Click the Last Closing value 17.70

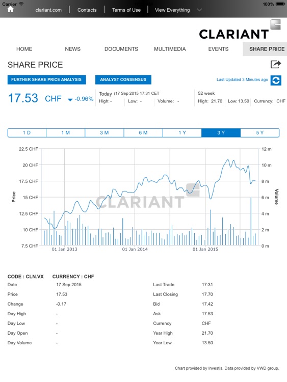point(207,294)
